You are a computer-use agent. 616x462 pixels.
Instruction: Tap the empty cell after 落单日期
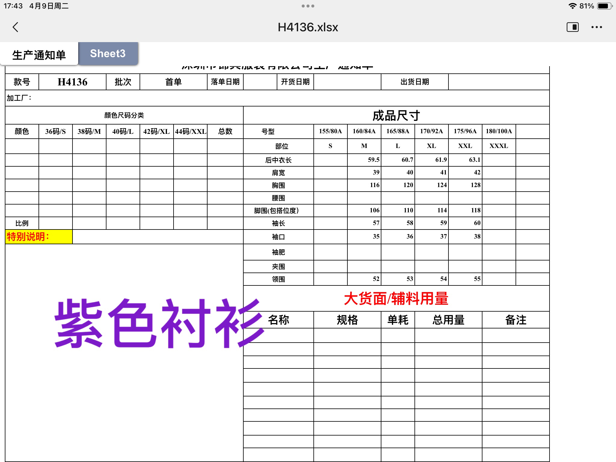(x=260, y=82)
